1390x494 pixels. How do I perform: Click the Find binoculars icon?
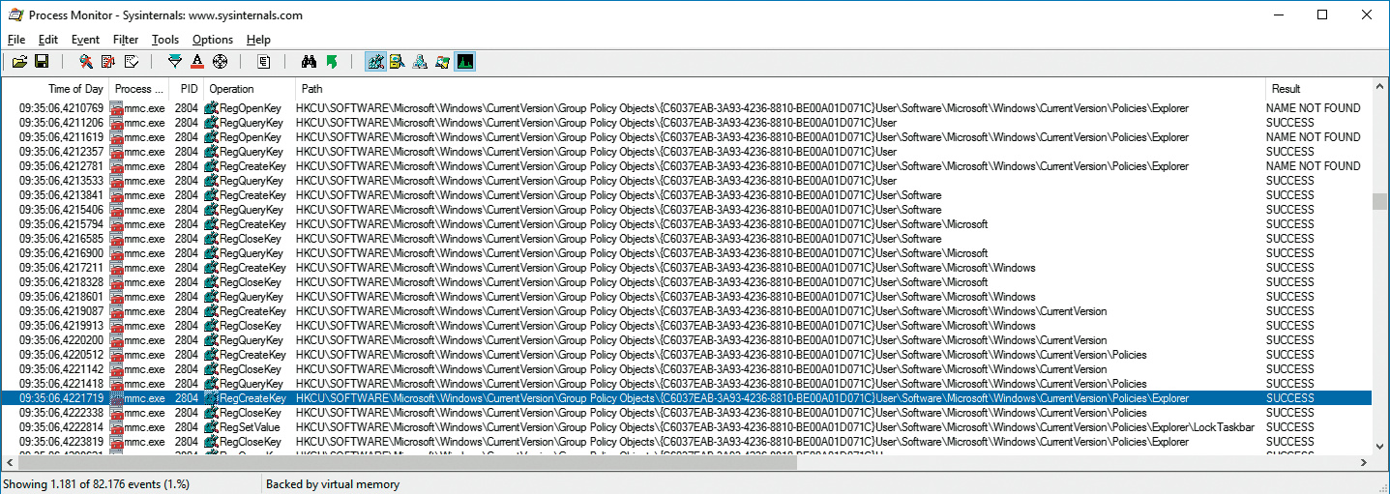[x=310, y=62]
